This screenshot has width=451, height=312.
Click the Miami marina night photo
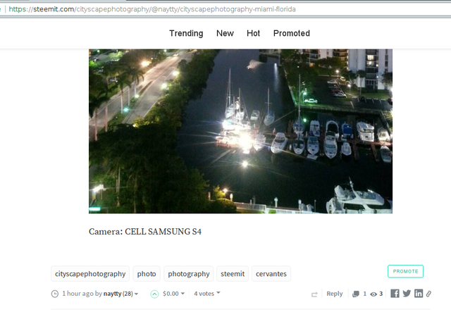tap(240, 131)
